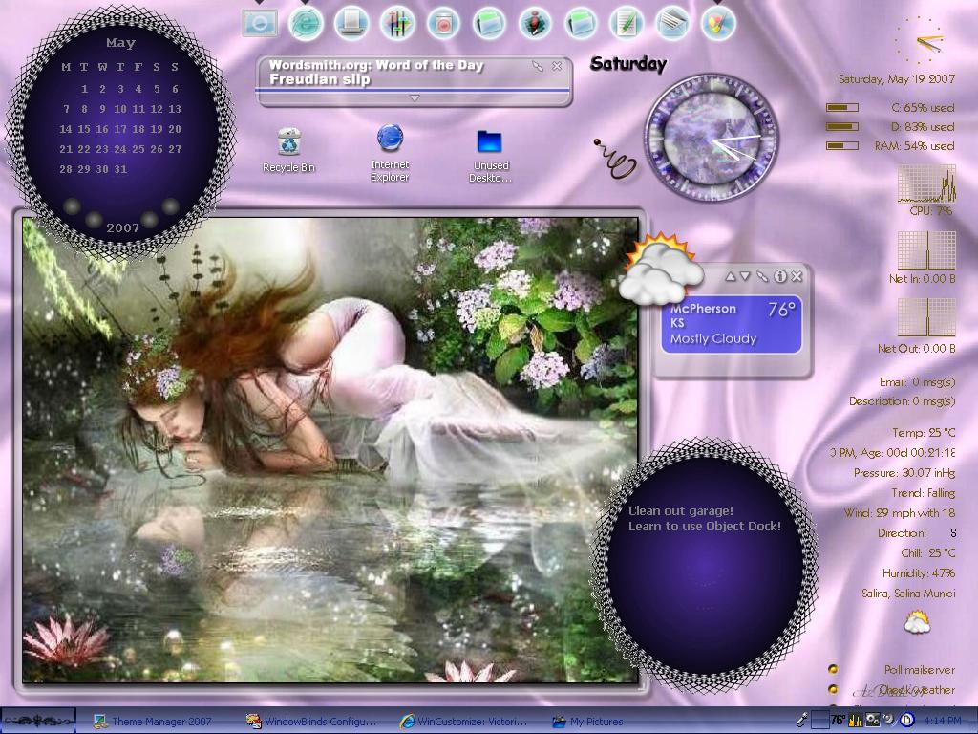Click the weather widget info icon

[779, 276]
